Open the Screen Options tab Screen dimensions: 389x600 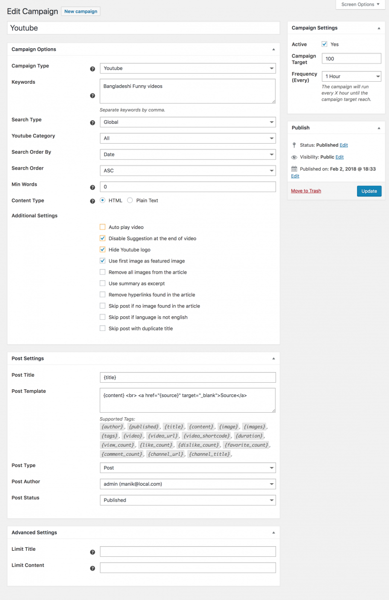360,5
